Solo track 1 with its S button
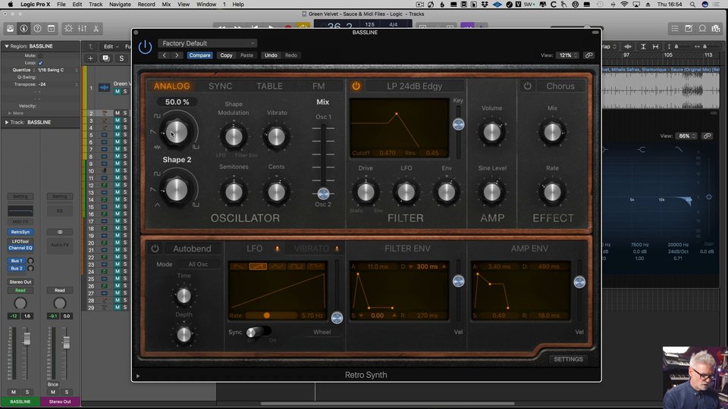The image size is (728, 409). tap(125, 92)
